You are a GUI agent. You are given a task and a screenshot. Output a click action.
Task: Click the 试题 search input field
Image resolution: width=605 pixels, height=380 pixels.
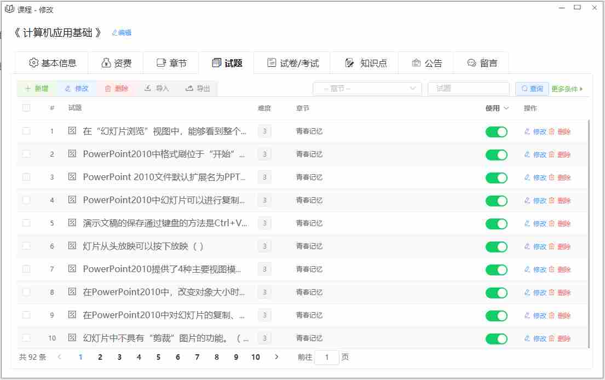[x=468, y=89]
